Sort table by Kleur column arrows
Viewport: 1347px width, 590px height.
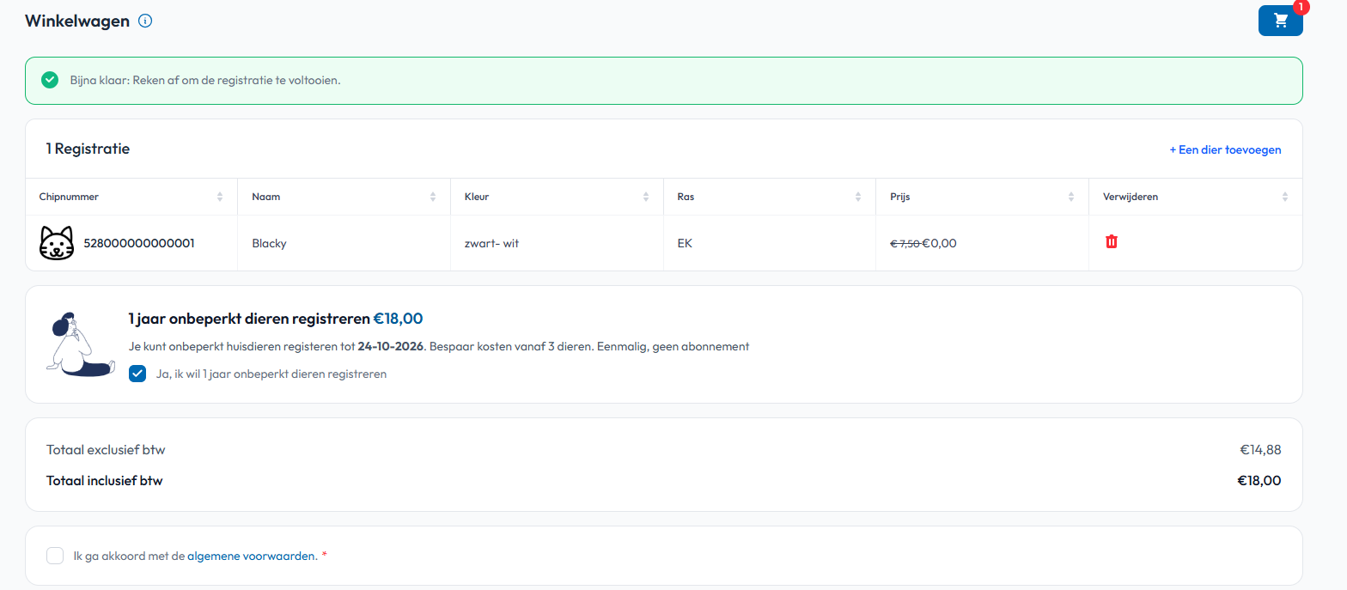pyautogui.click(x=645, y=197)
